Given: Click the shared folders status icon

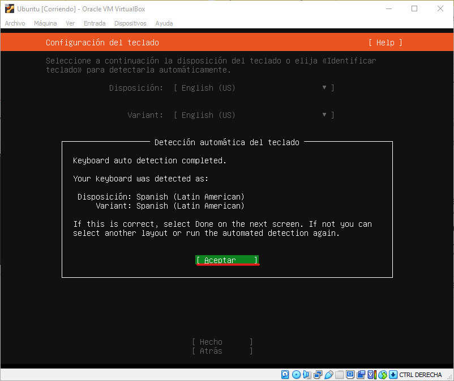Looking at the screenshot, I should click(339, 375).
